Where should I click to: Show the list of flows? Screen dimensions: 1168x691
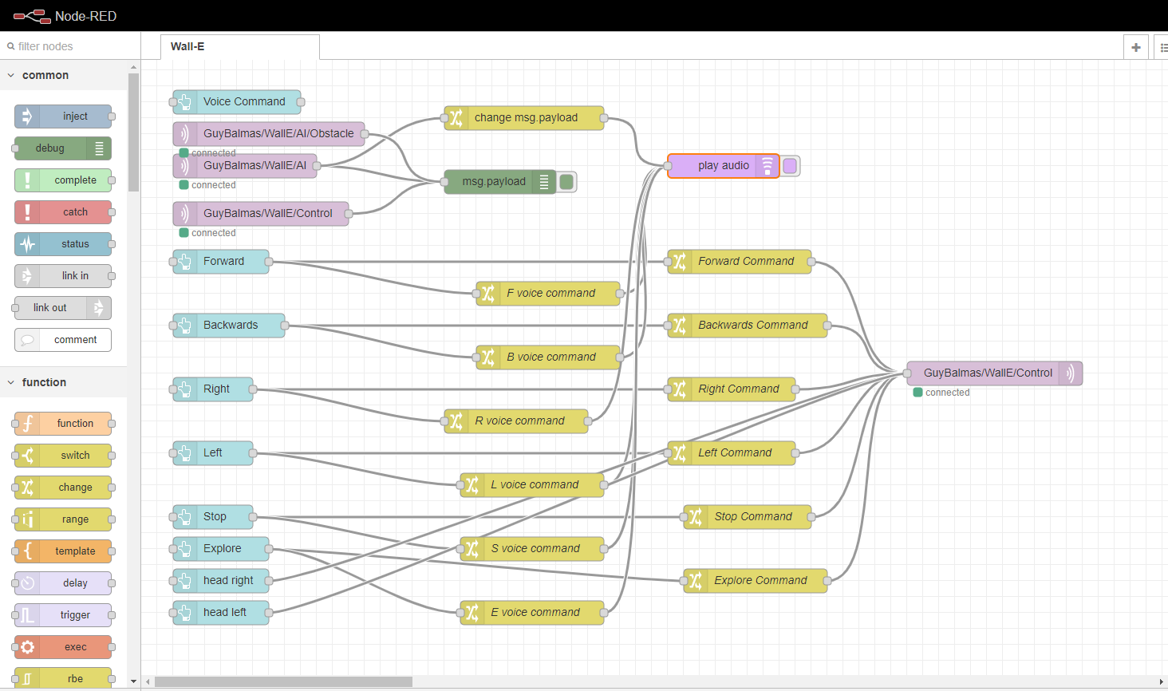1162,47
